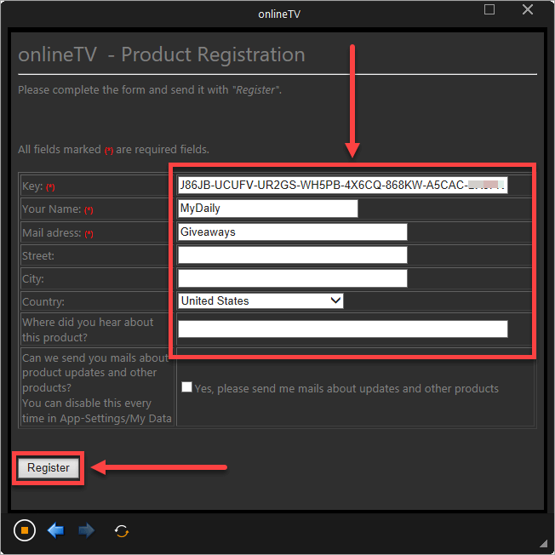Enable the send me mails checkbox
Viewport: 555px width, 555px height.
point(186,386)
